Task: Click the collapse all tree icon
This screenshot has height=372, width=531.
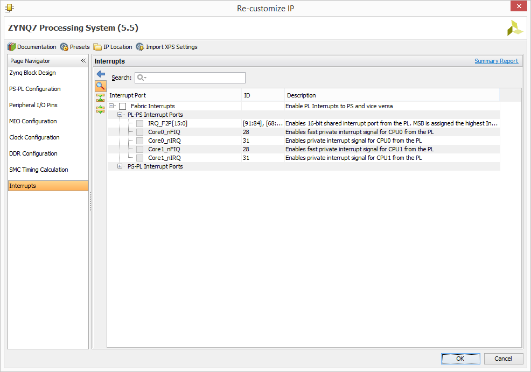Action: (x=100, y=98)
